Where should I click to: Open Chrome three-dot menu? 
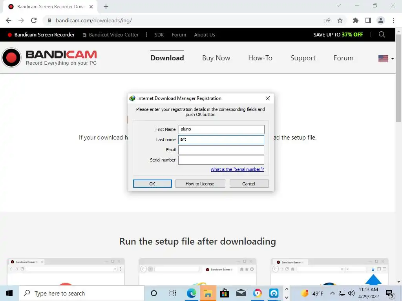pyautogui.click(x=393, y=20)
